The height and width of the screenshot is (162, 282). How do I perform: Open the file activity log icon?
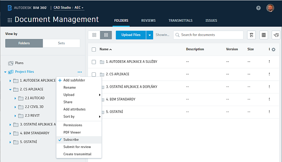251,35
